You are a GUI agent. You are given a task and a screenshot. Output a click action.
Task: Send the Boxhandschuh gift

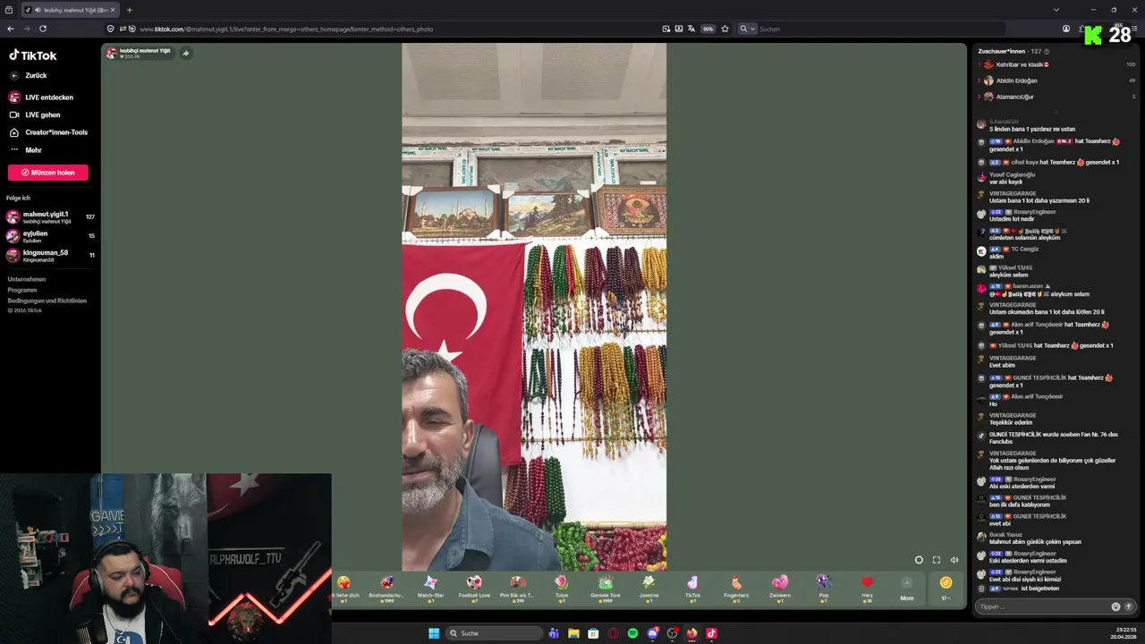tap(386, 587)
